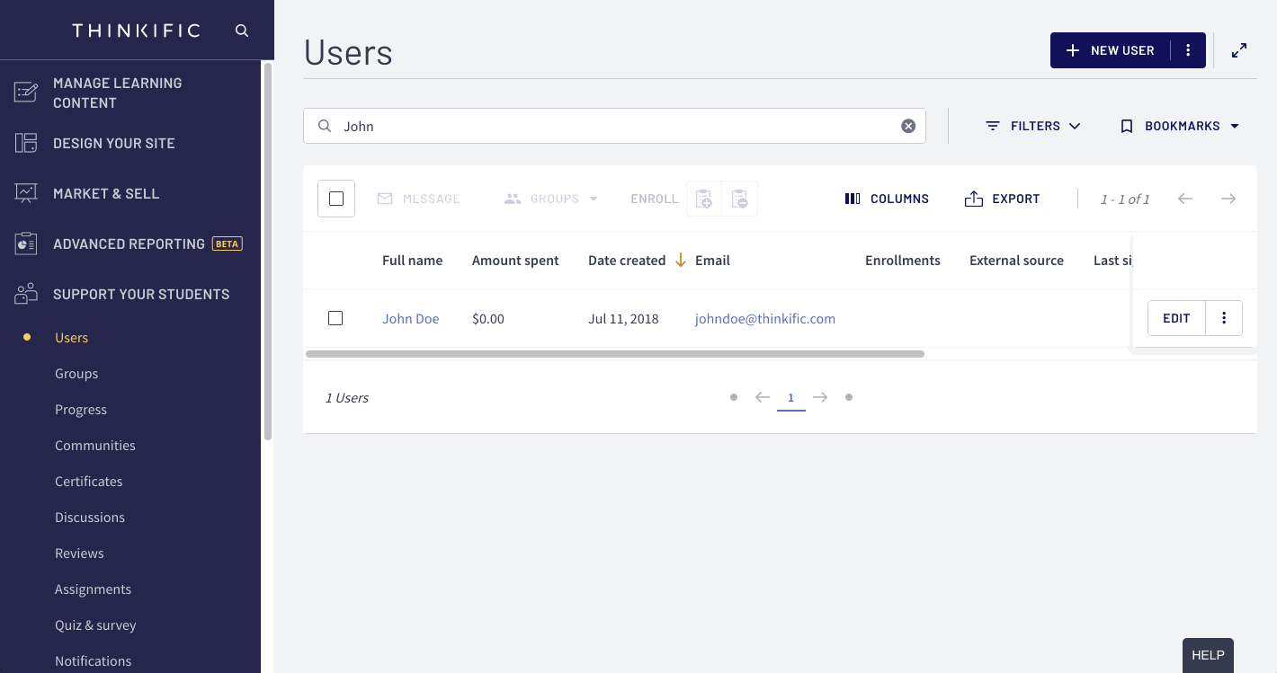
Task: Click the Columns button
Action: point(887,199)
